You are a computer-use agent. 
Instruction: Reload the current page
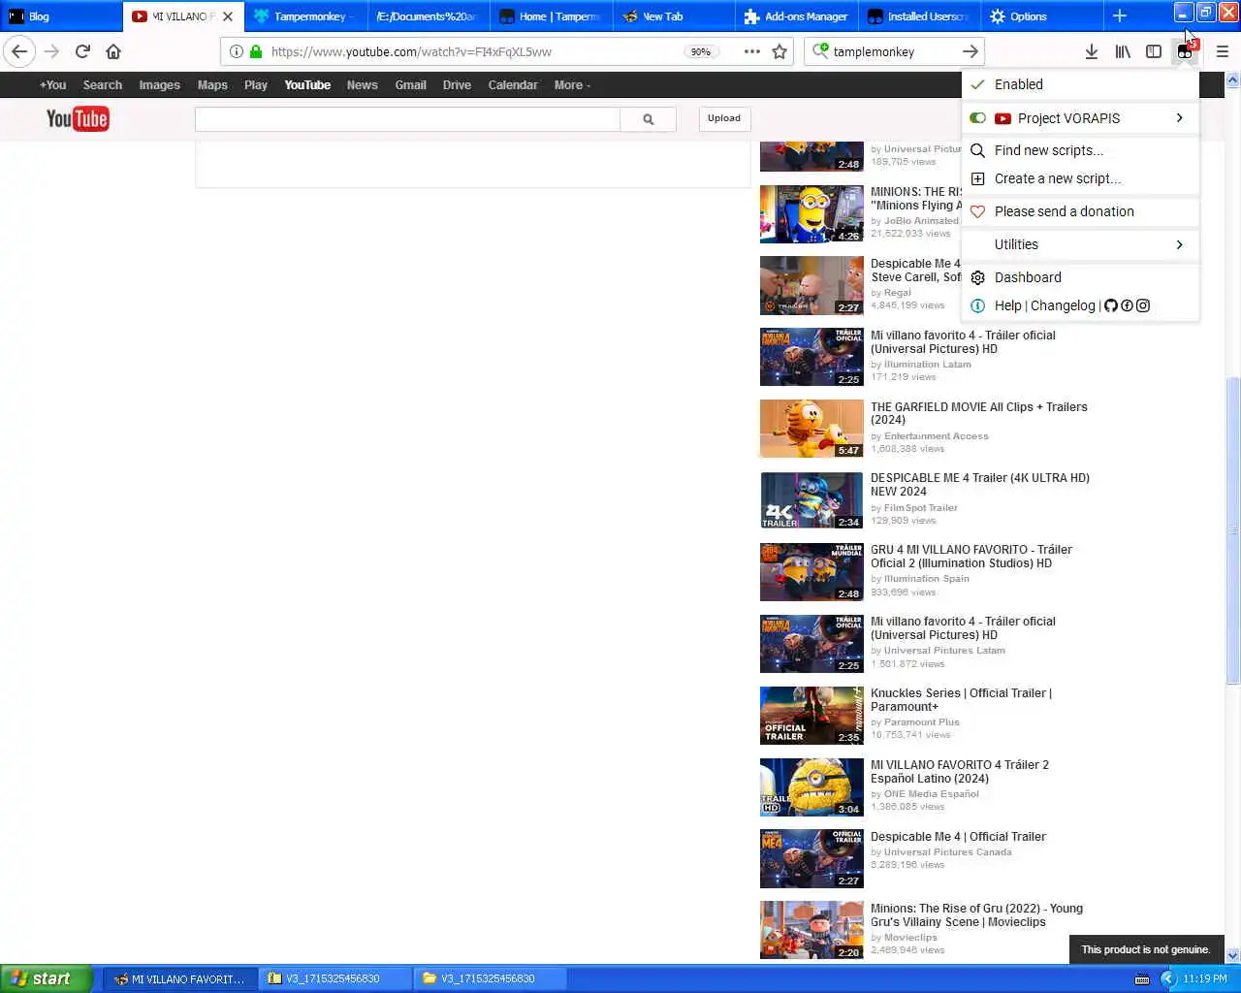82,51
